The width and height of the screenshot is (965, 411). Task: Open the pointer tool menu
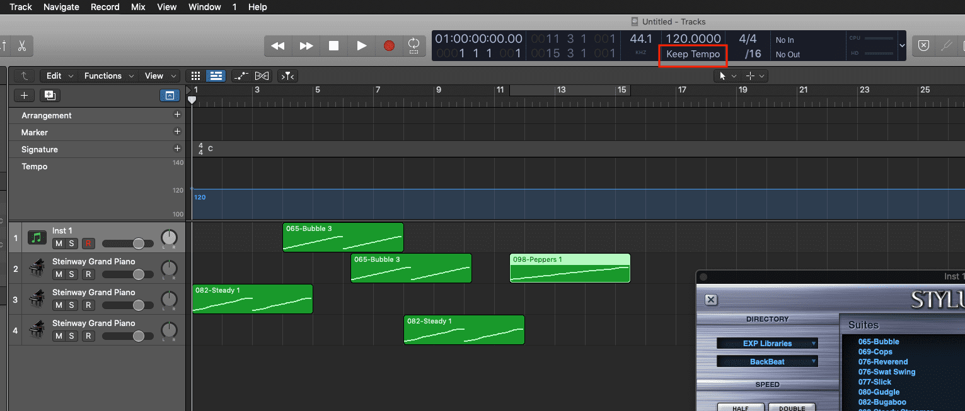tap(726, 76)
